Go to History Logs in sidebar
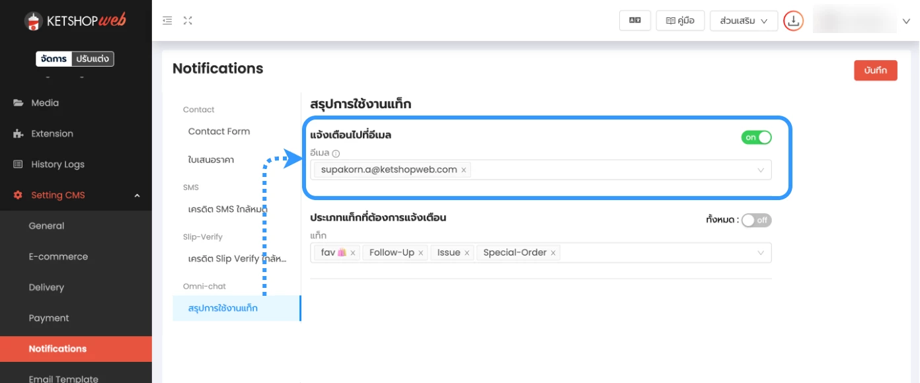This screenshot has width=920, height=383. [x=57, y=164]
